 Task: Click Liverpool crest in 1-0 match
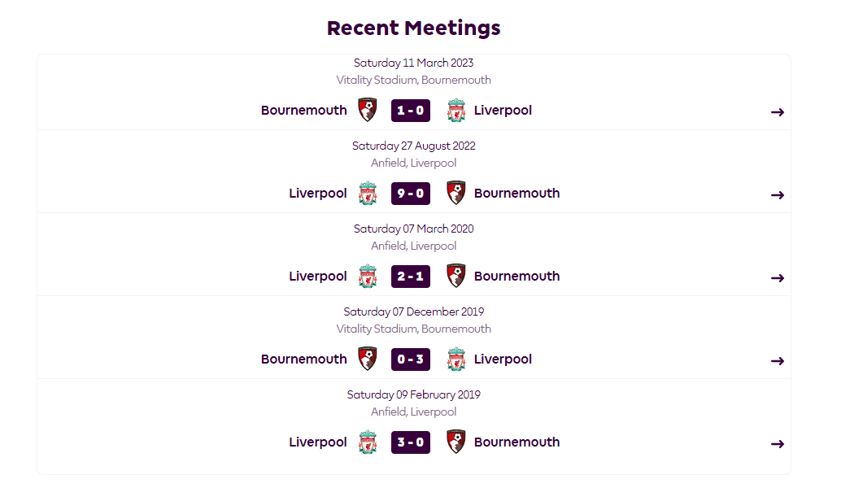point(456,110)
